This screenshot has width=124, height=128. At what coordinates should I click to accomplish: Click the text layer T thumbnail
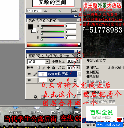click(x=43, y=74)
